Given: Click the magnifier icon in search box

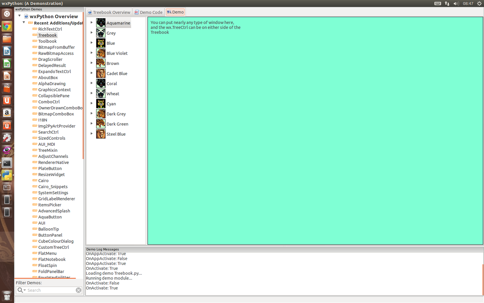Looking at the screenshot, I should (x=21, y=290).
